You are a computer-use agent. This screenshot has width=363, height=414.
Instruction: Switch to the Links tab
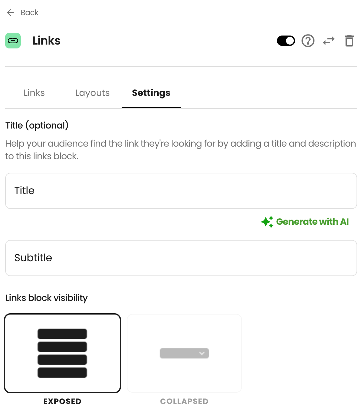(34, 93)
